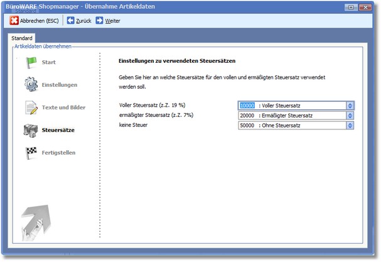Open the keine Steuer dropdown arrow

tap(350, 125)
